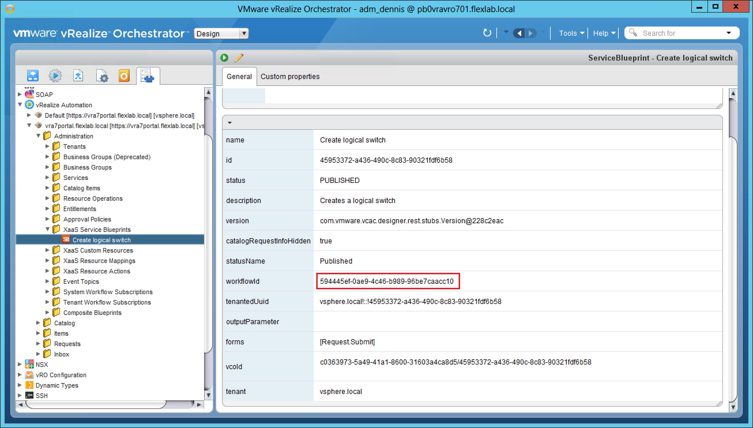The width and height of the screenshot is (753, 428).
Task: Open the My Orchestrator view tab icon
Action: pyautogui.click(x=33, y=76)
